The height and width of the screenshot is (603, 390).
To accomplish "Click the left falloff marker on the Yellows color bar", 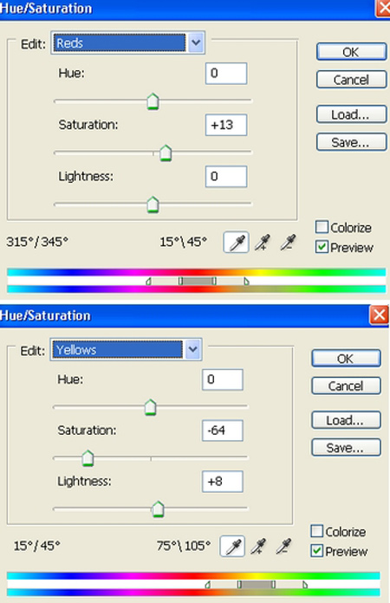I will 208,585.
